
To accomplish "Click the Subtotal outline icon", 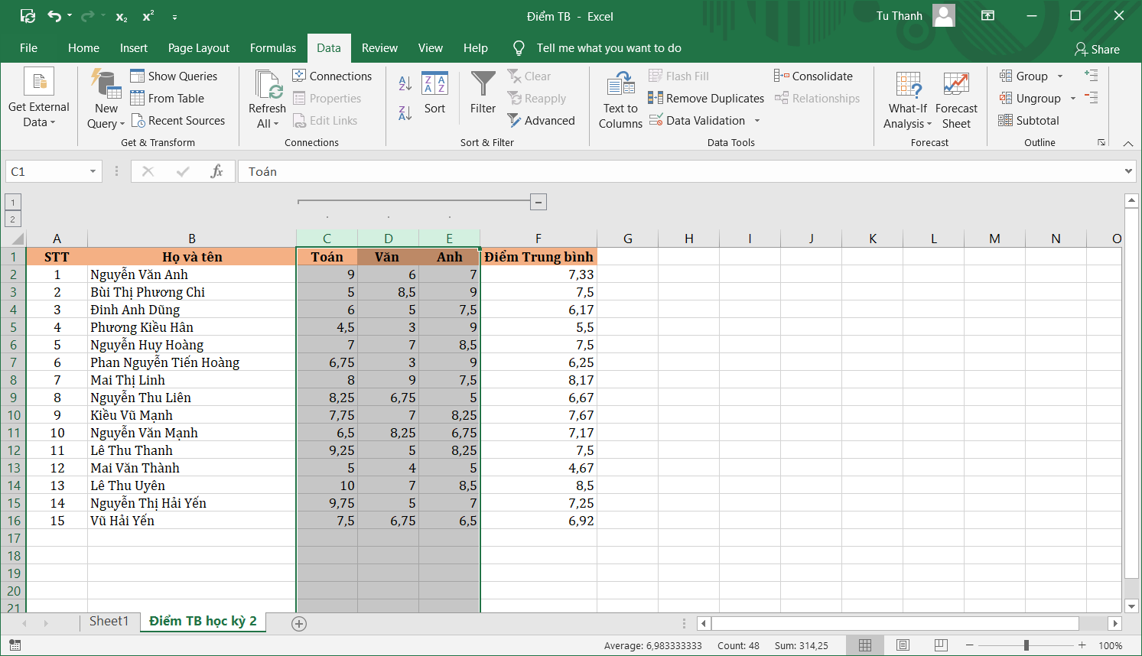I will tap(1029, 120).
